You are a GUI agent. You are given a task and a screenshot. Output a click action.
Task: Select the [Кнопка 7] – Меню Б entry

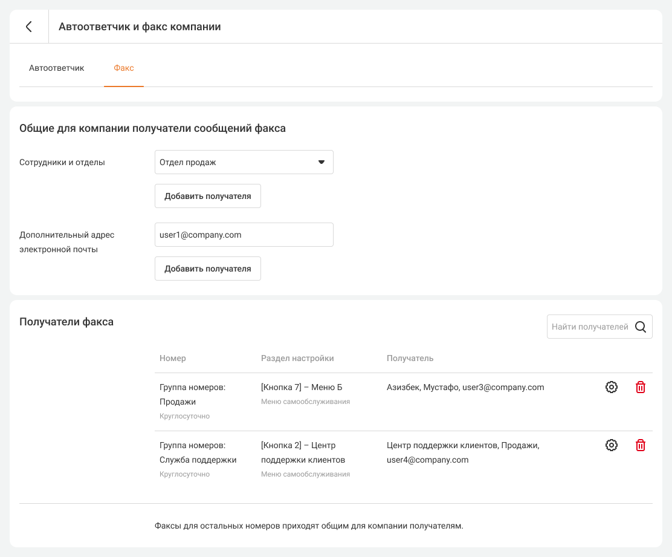[302, 387]
